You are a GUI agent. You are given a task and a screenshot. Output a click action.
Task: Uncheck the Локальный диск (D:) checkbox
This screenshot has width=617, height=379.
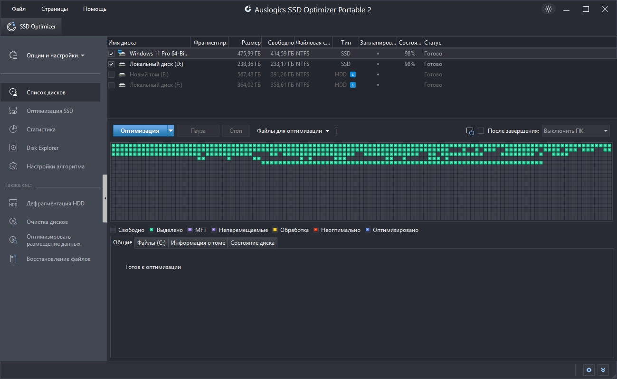[x=111, y=64]
